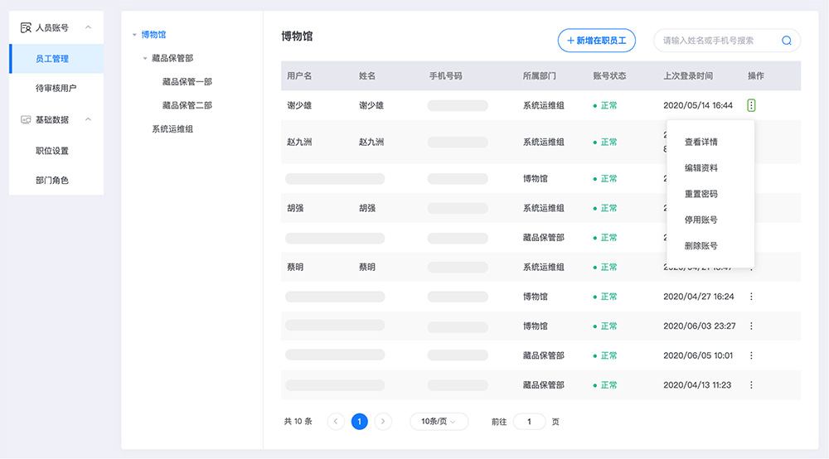
Task: Open actions menu for 2020/04/27 16:24 row
Action: point(751,297)
